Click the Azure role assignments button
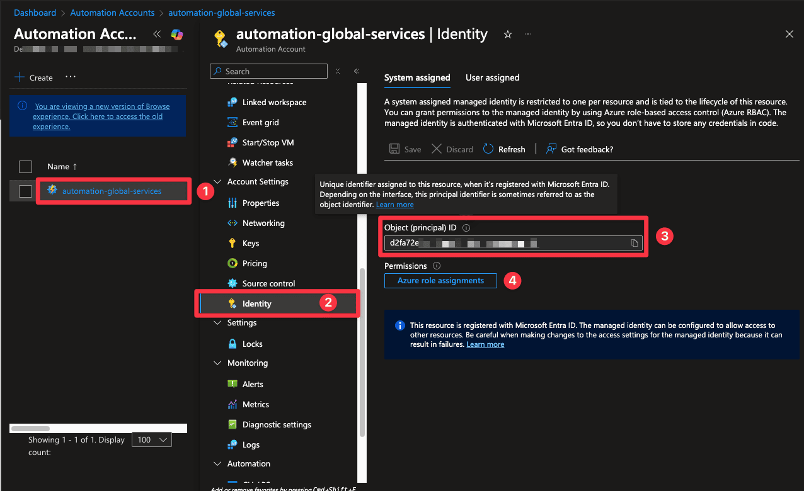Screen dimensions: 804x491 coord(440,281)
